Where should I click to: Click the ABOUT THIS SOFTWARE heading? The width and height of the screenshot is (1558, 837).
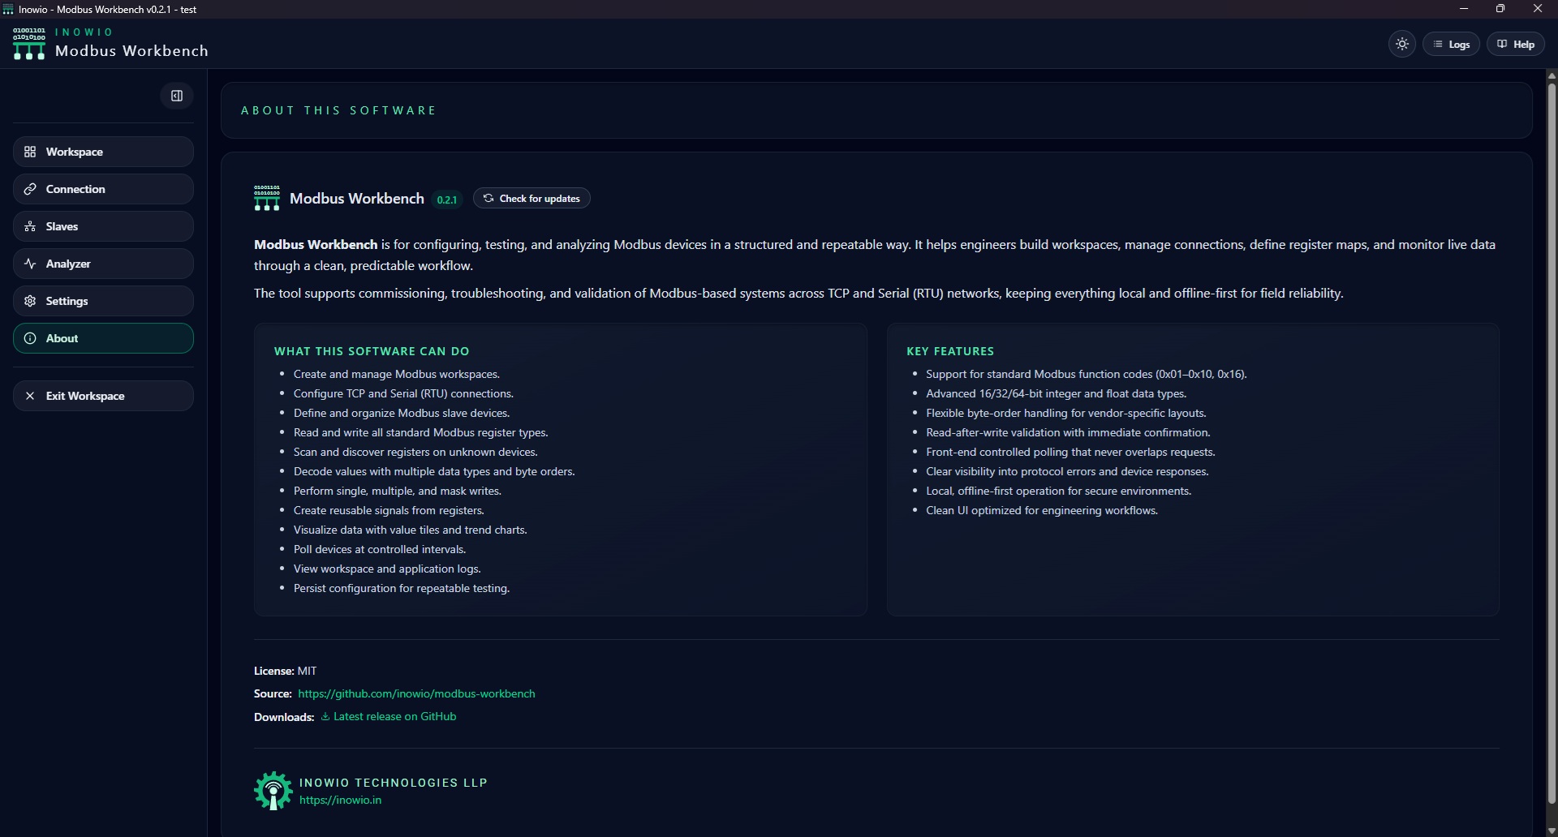coord(338,110)
